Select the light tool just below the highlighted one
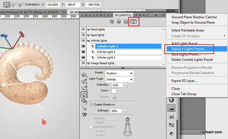The width and height of the screenshot is (228, 139). pyautogui.click(x=84, y=101)
